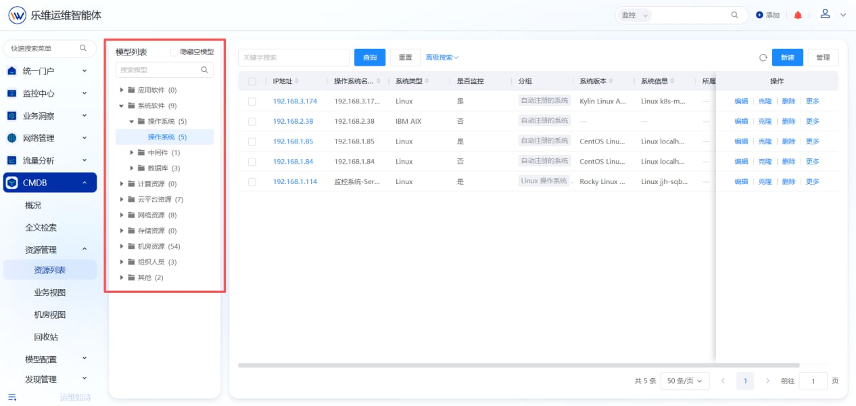856x406 pixels.
Task: Go to the previous page arrow
Action: tap(722, 381)
